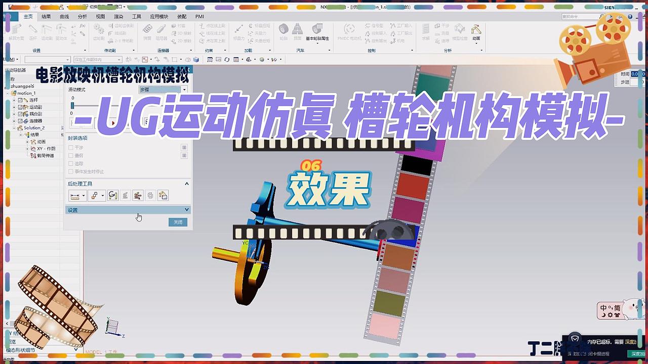Switch to the PMI ribbon tab
This screenshot has width=648, height=364.
(199, 16)
